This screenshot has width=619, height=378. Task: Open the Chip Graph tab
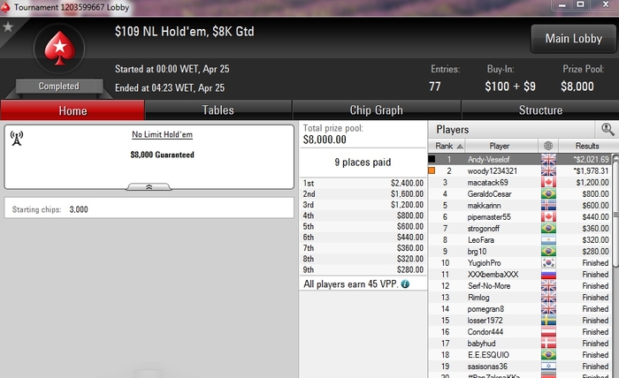coord(376,110)
